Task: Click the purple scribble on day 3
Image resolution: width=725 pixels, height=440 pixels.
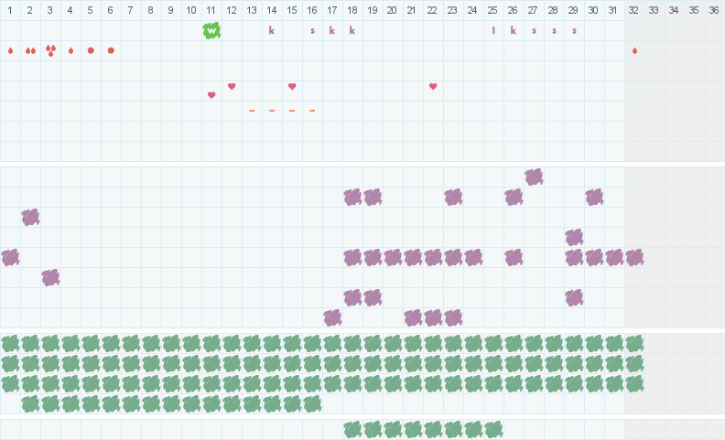Action: point(51,278)
